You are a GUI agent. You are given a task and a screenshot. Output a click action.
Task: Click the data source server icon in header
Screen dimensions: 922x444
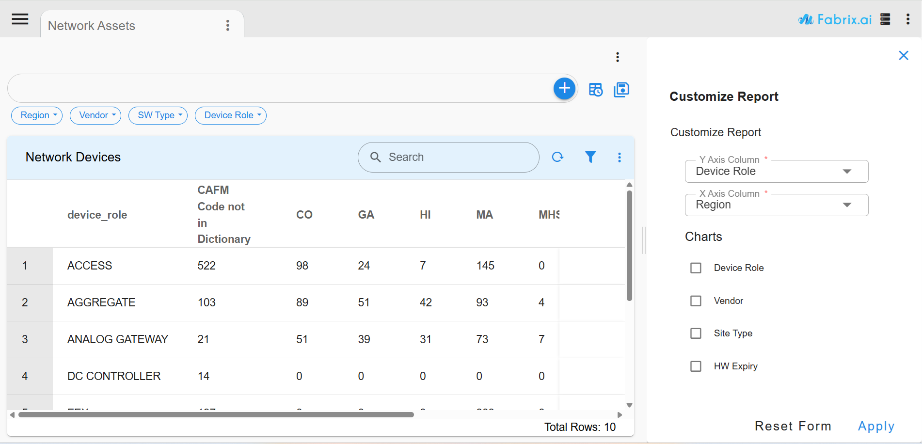coord(885,19)
